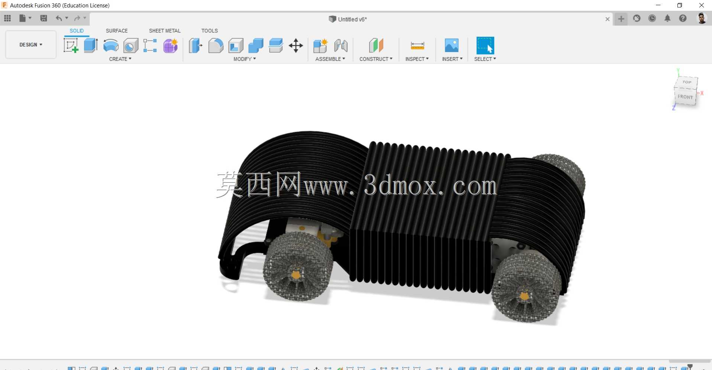Viewport: 712px width, 370px height.
Task: Expand the CONSTRUCT menu
Action: coord(376,59)
